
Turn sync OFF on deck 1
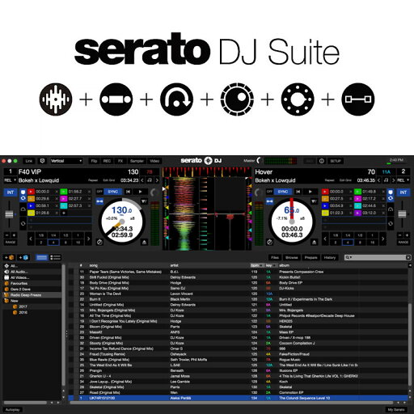point(99,192)
